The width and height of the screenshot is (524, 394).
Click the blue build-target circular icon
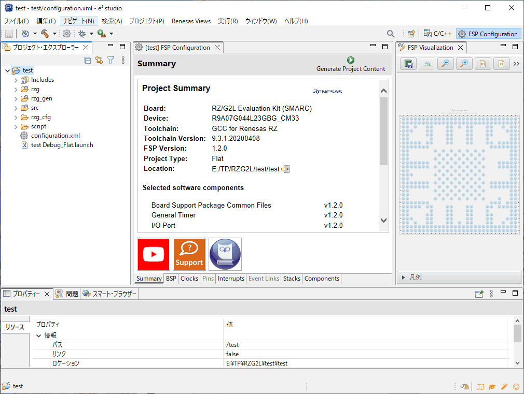[26, 33]
